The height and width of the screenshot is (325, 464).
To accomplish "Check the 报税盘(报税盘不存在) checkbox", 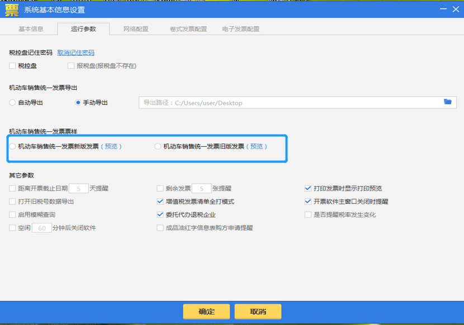I will tap(71, 66).
